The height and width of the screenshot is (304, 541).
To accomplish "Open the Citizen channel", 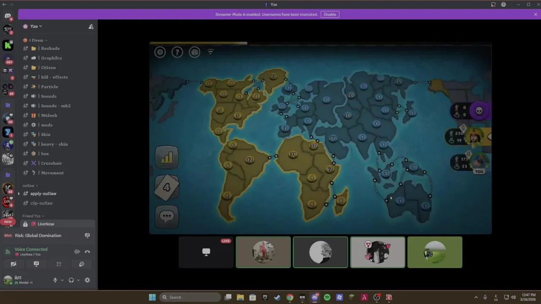I will [59, 68].
